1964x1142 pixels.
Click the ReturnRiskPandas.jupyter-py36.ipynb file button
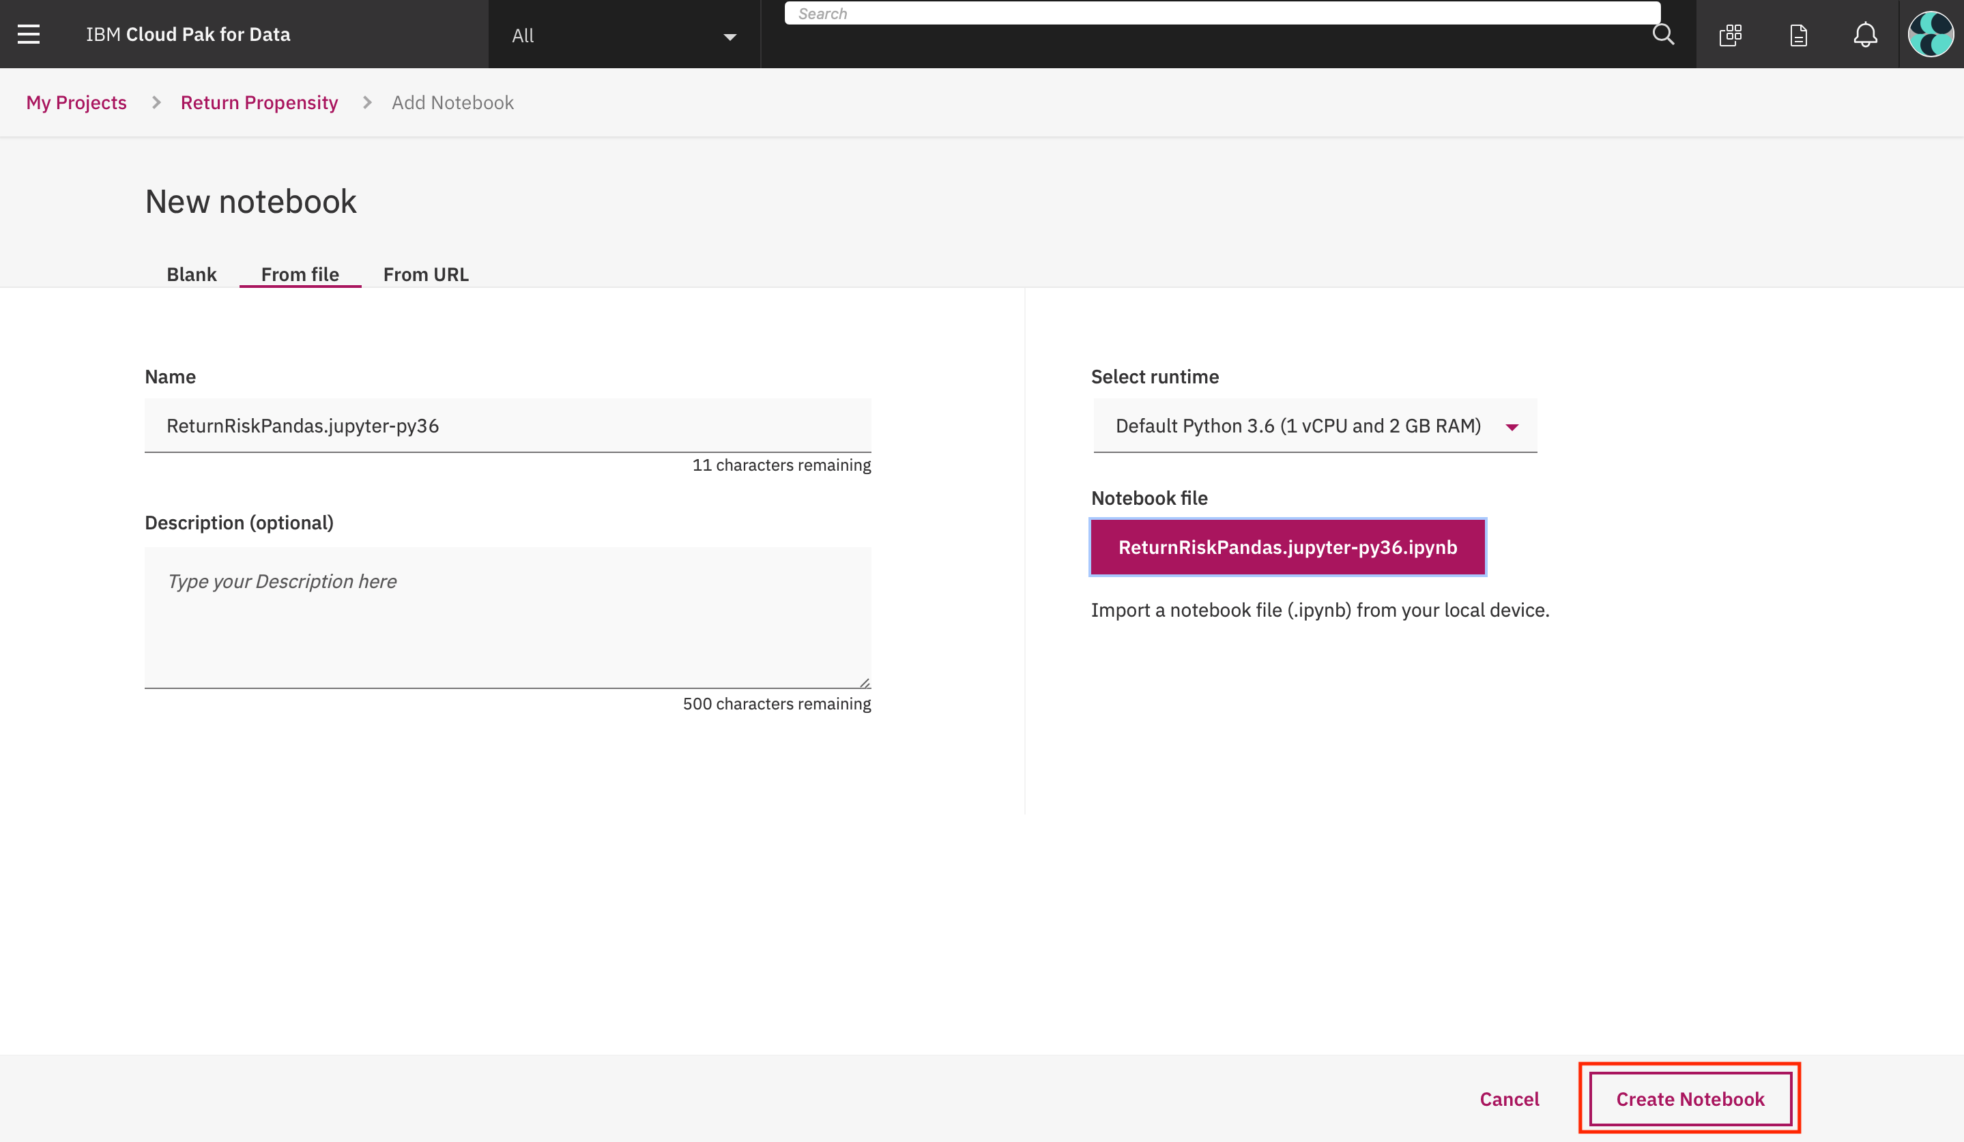tap(1287, 547)
